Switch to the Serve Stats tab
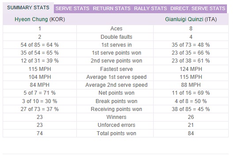Viewport: 234px width, 159px height. tap(72, 8)
